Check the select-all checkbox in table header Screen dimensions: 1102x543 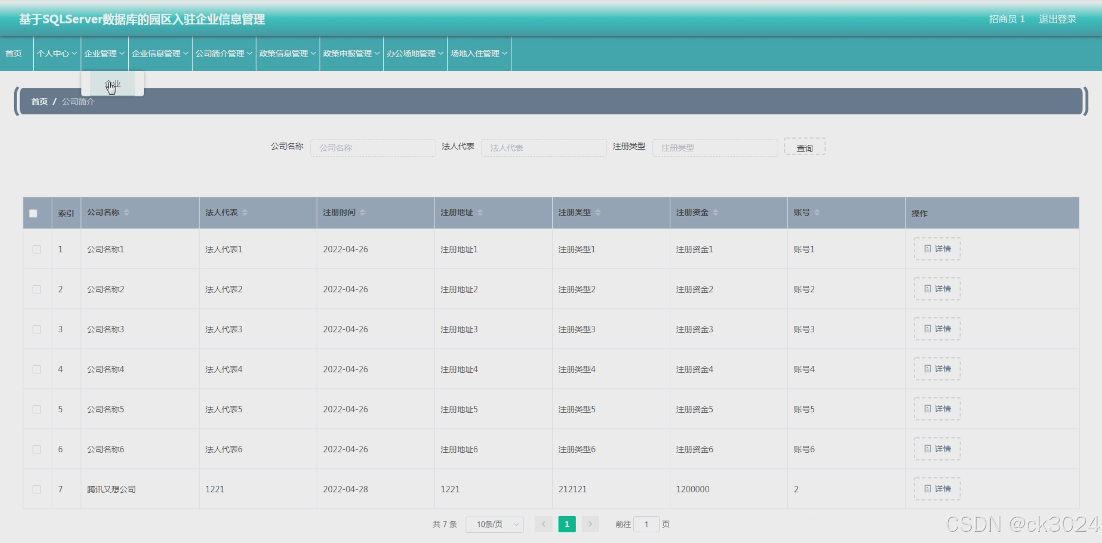33,213
